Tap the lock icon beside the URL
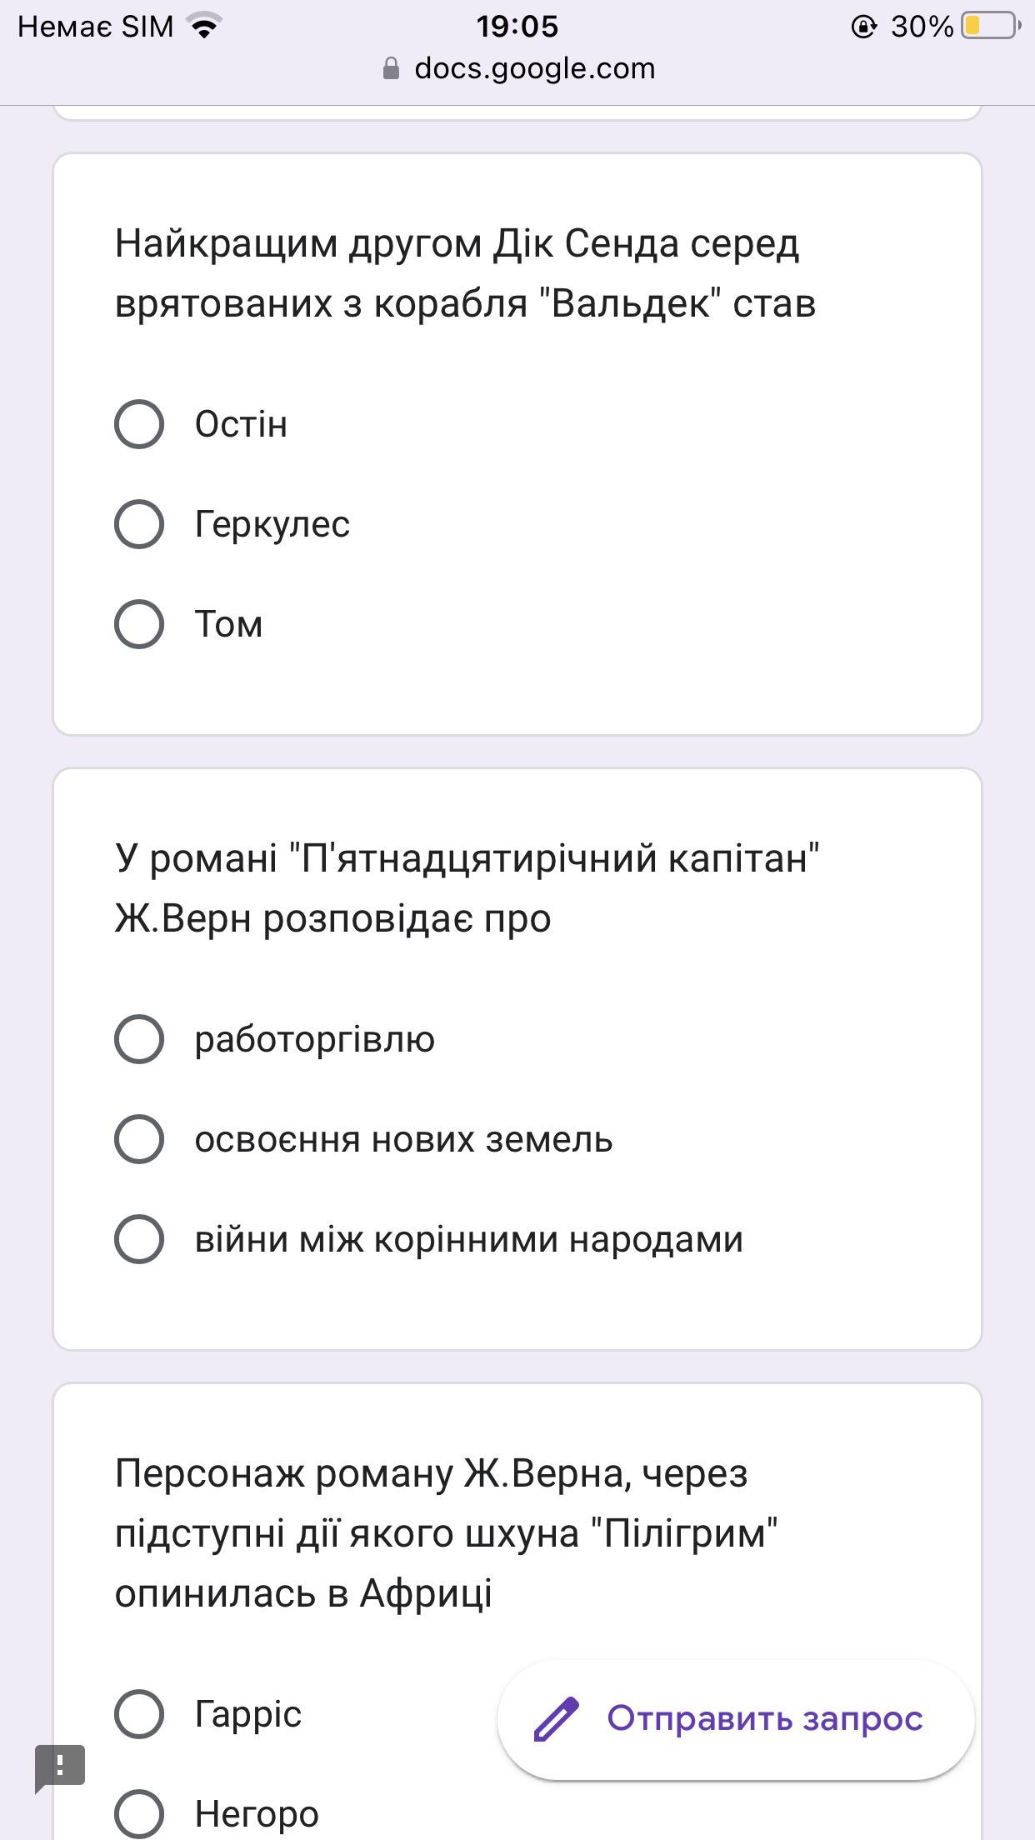The height and width of the screenshot is (1840, 1035). pos(391,69)
